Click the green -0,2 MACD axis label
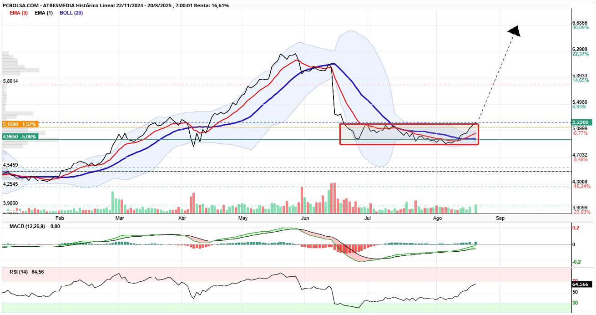The height and width of the screenshot is (315, 596). 576,262
